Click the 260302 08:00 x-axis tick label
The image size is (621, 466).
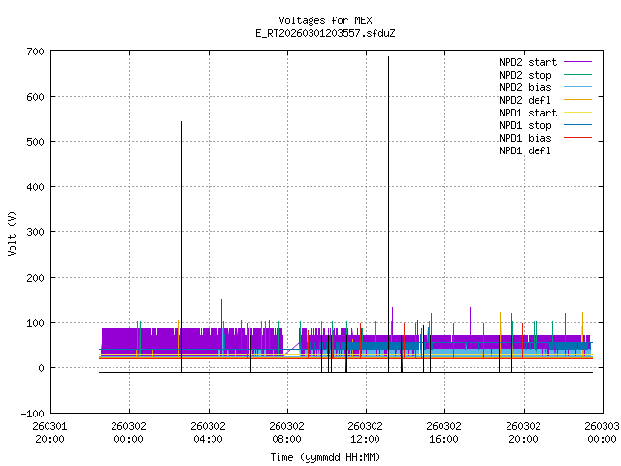tap(286, 431)
